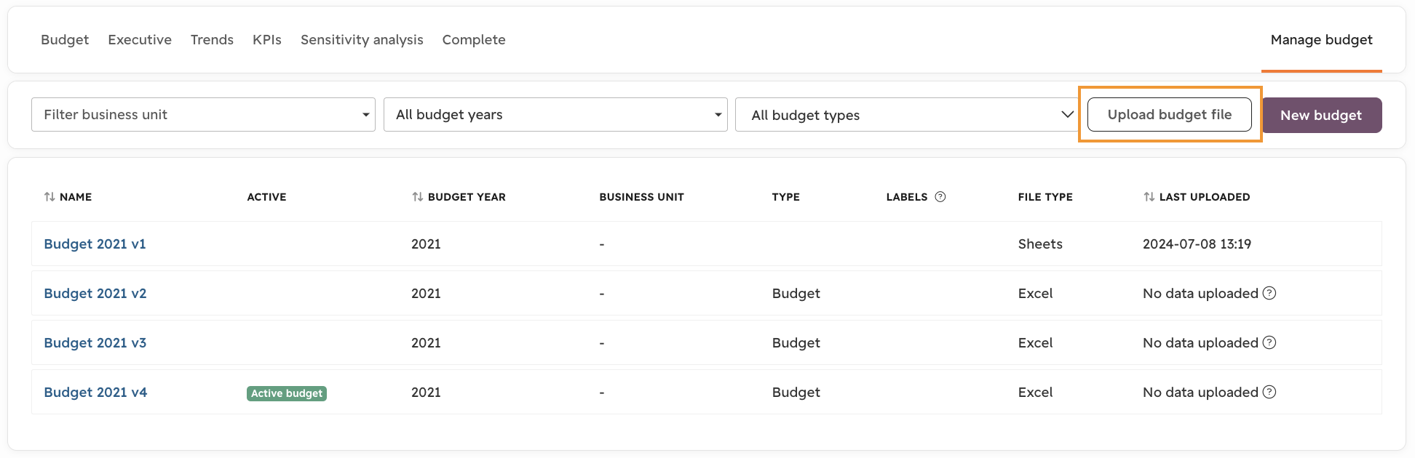
Task: Click the Sheets file type cell
Action: pyautogui.click(x=1040, y=244)
